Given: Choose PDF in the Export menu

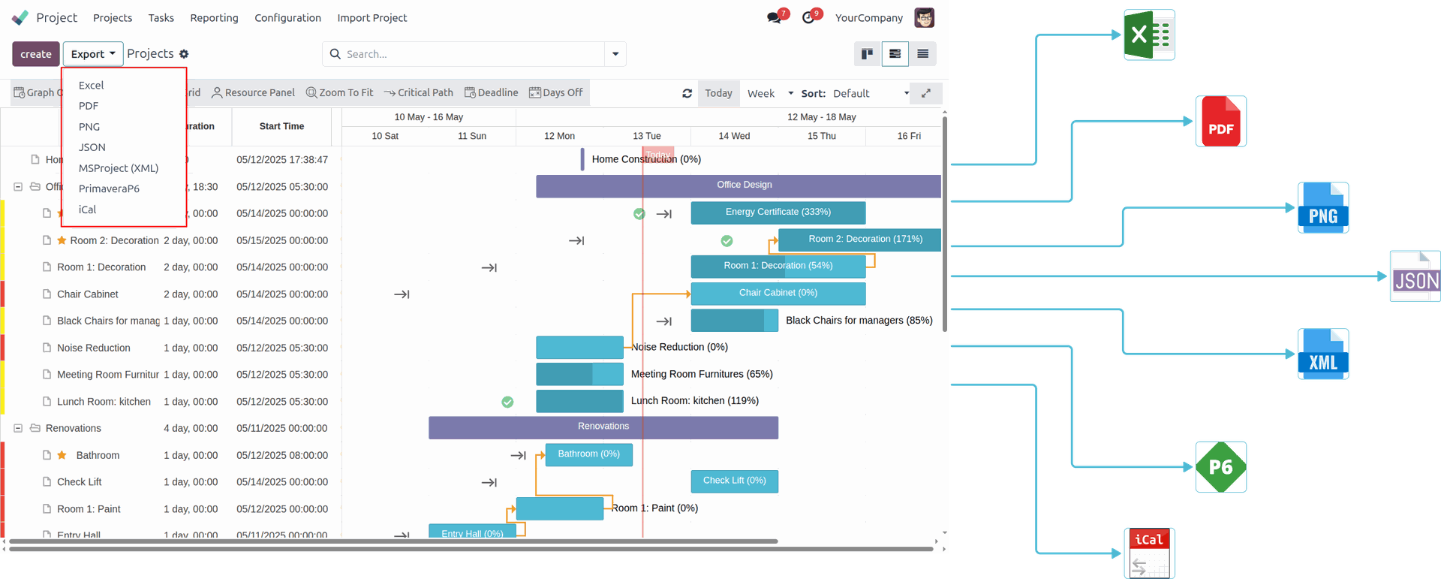Looking at the screenshot, I should (89, 106).
